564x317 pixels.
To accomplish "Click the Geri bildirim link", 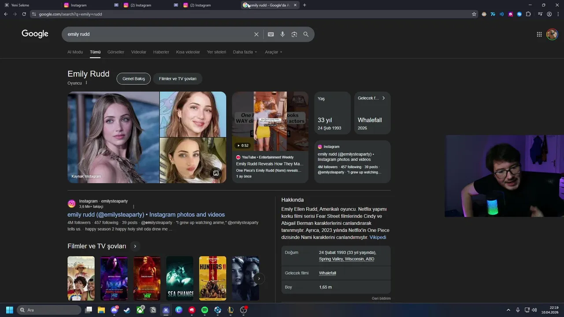I will pyautogui.click(x=381, y=299).
